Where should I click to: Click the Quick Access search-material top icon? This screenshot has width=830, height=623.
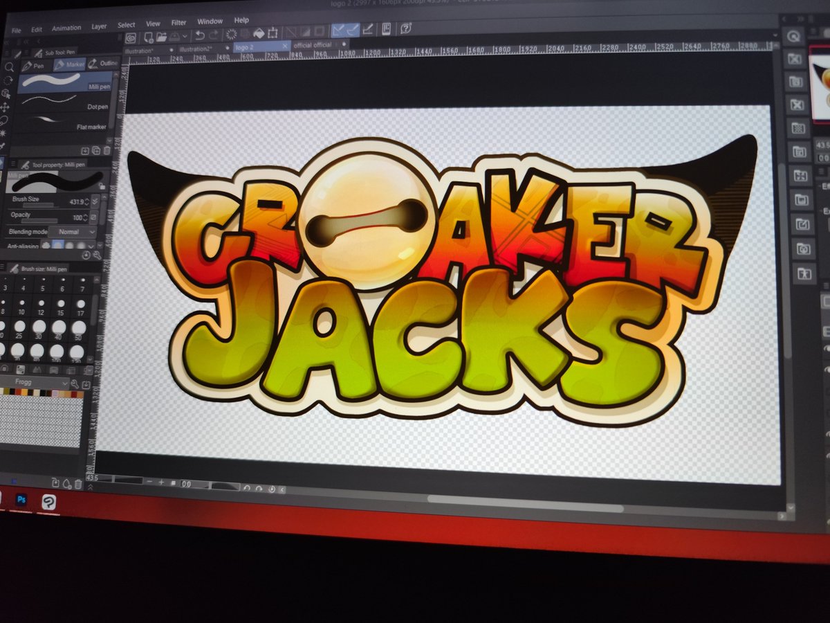tap(793, 36)
